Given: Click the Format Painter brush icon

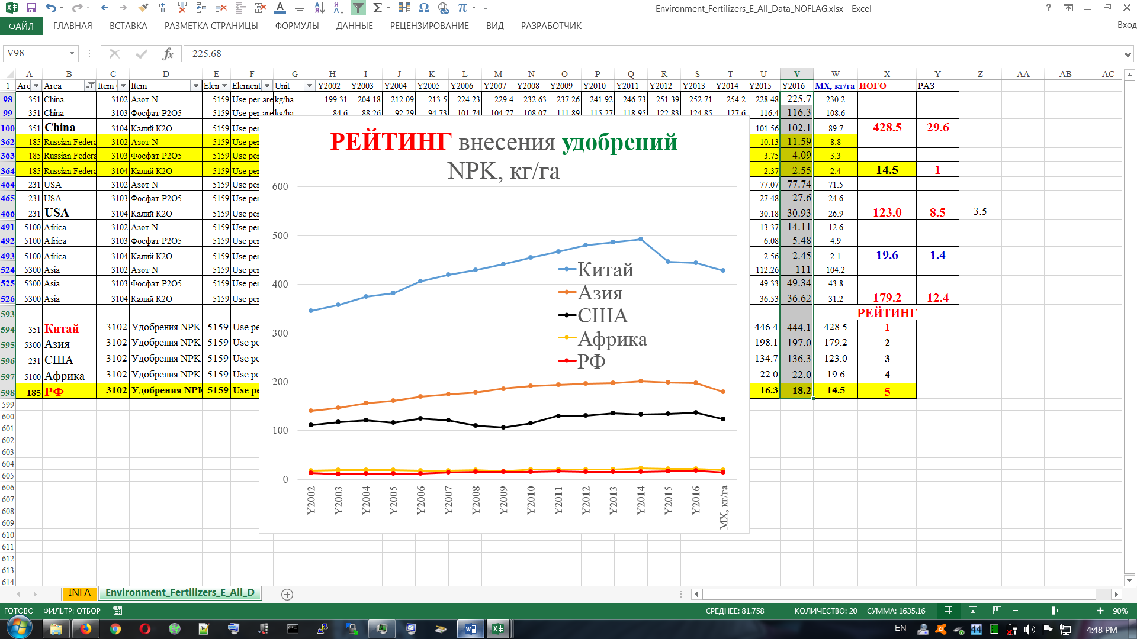Looking at the screenshot, I should click(x=143, y=8).
